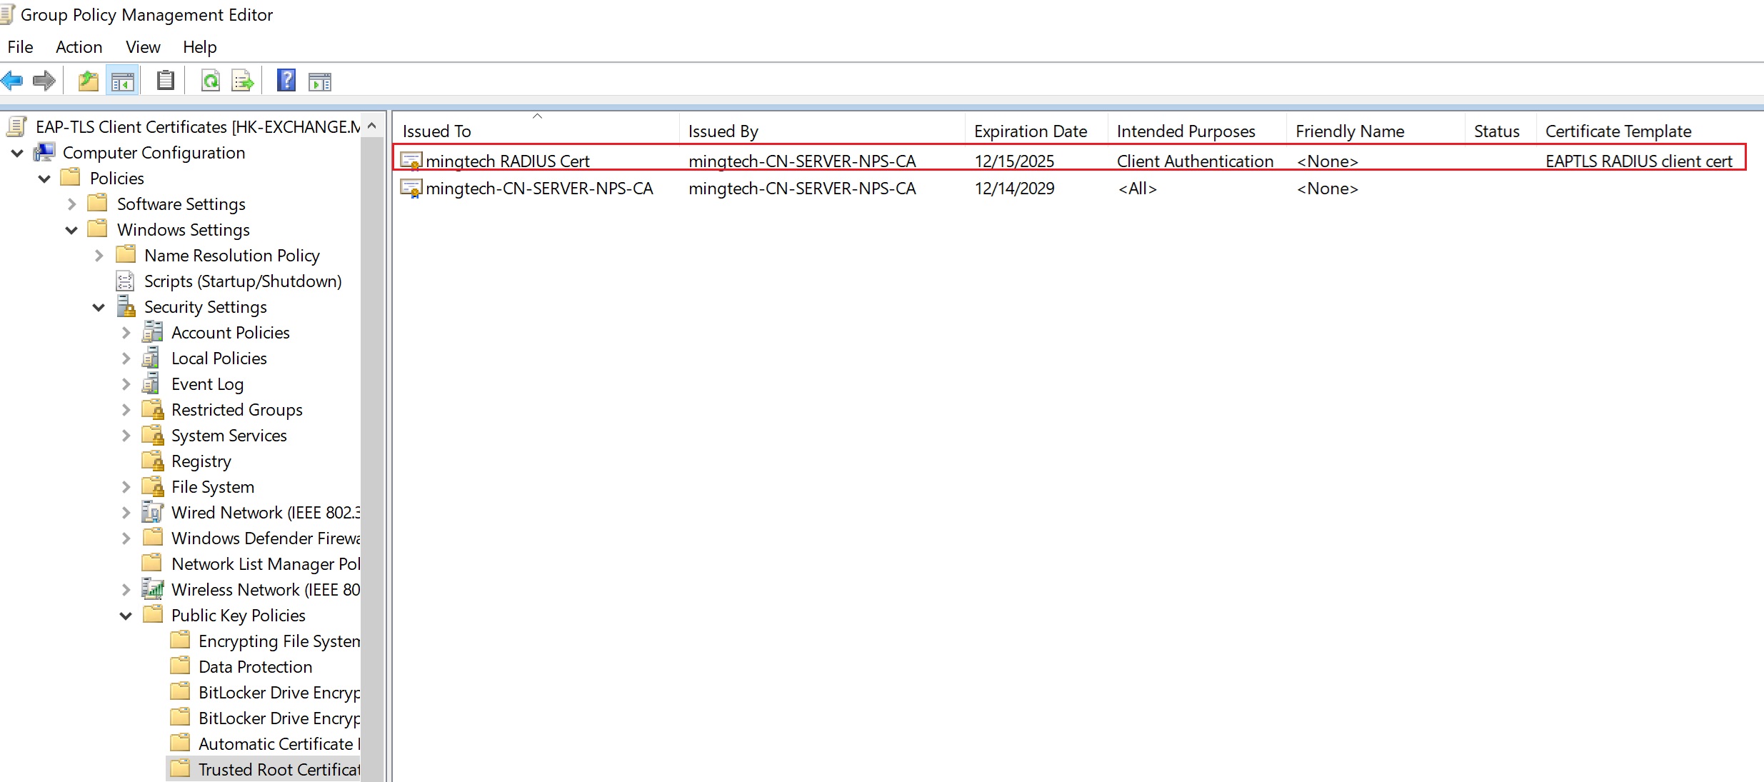
Task: Open the Action menu
Action: (79, 46)
